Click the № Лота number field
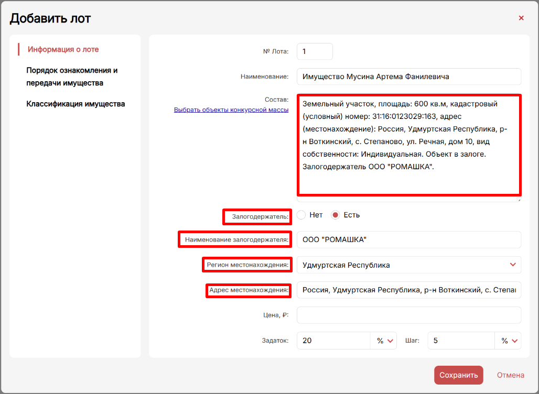Image resolution: width=539 pixels, height=394 pixels. 315,51
